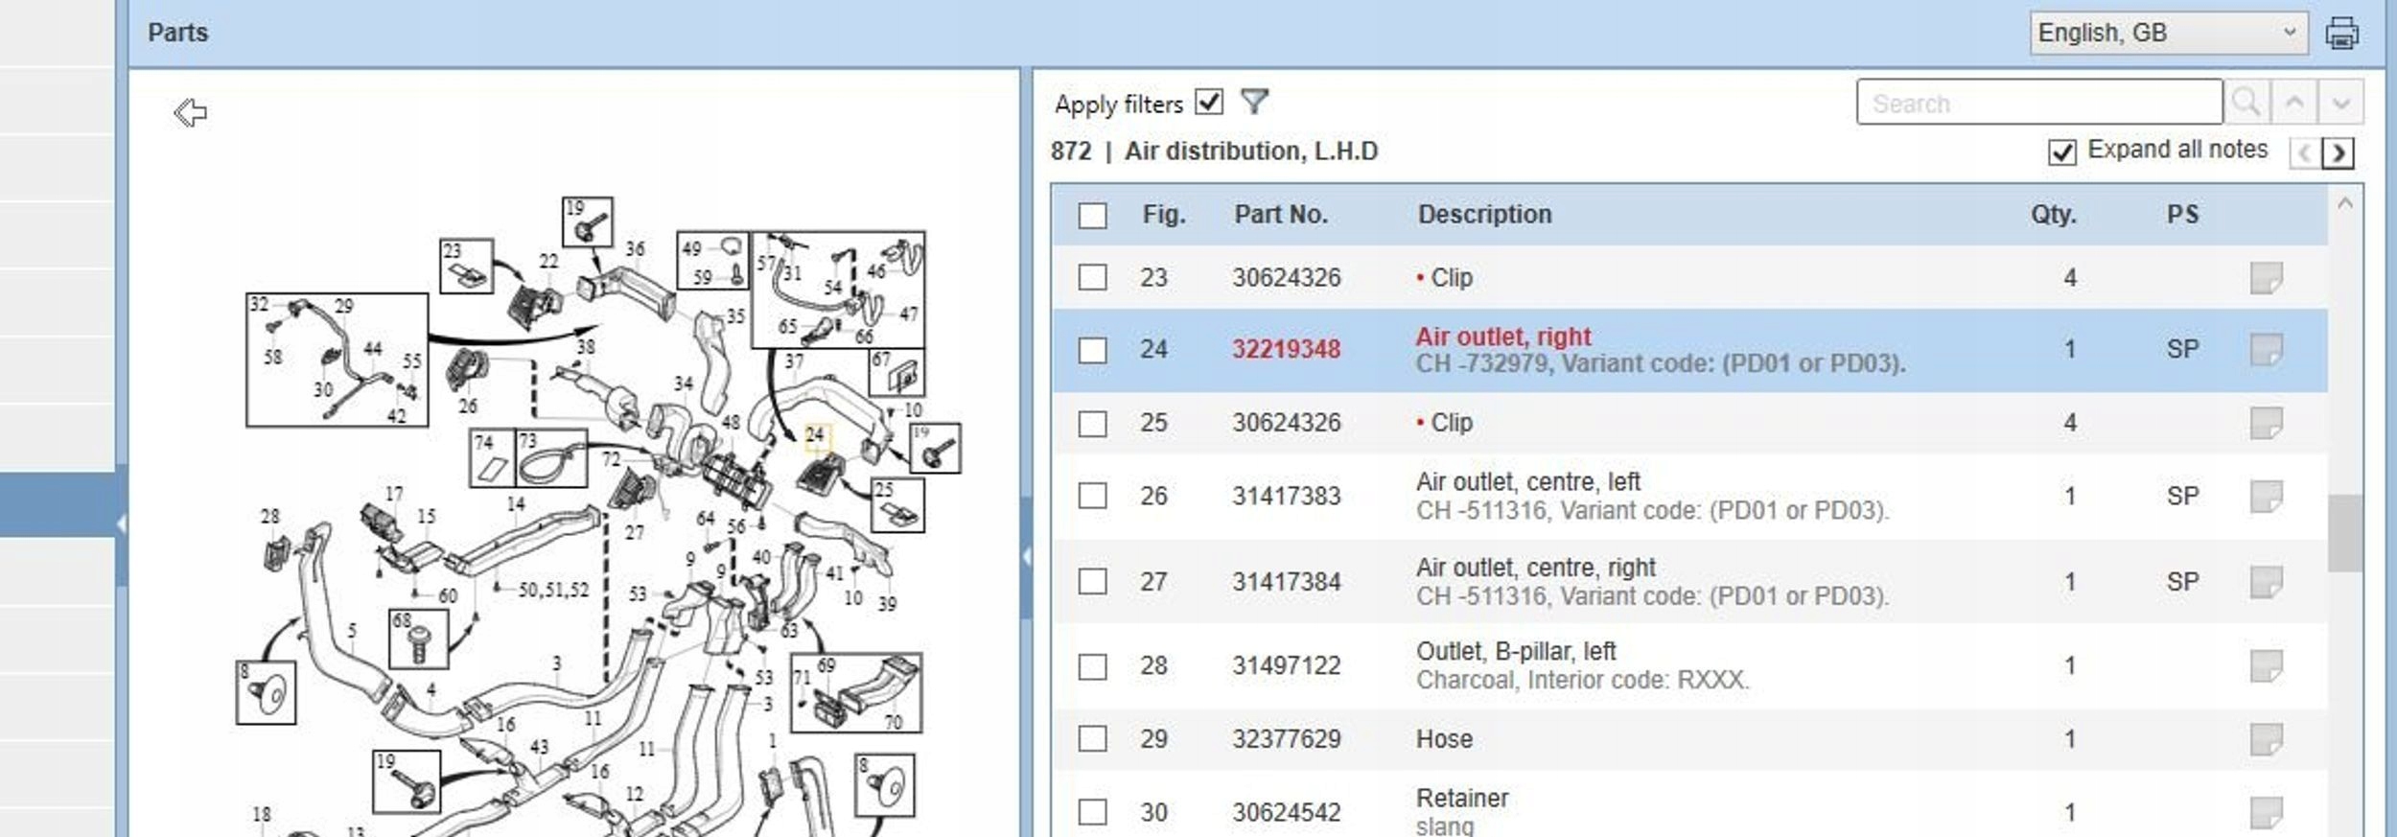Click the section title Air distribution, L.H.D

pyautogui.click(x=1251, y=151)
